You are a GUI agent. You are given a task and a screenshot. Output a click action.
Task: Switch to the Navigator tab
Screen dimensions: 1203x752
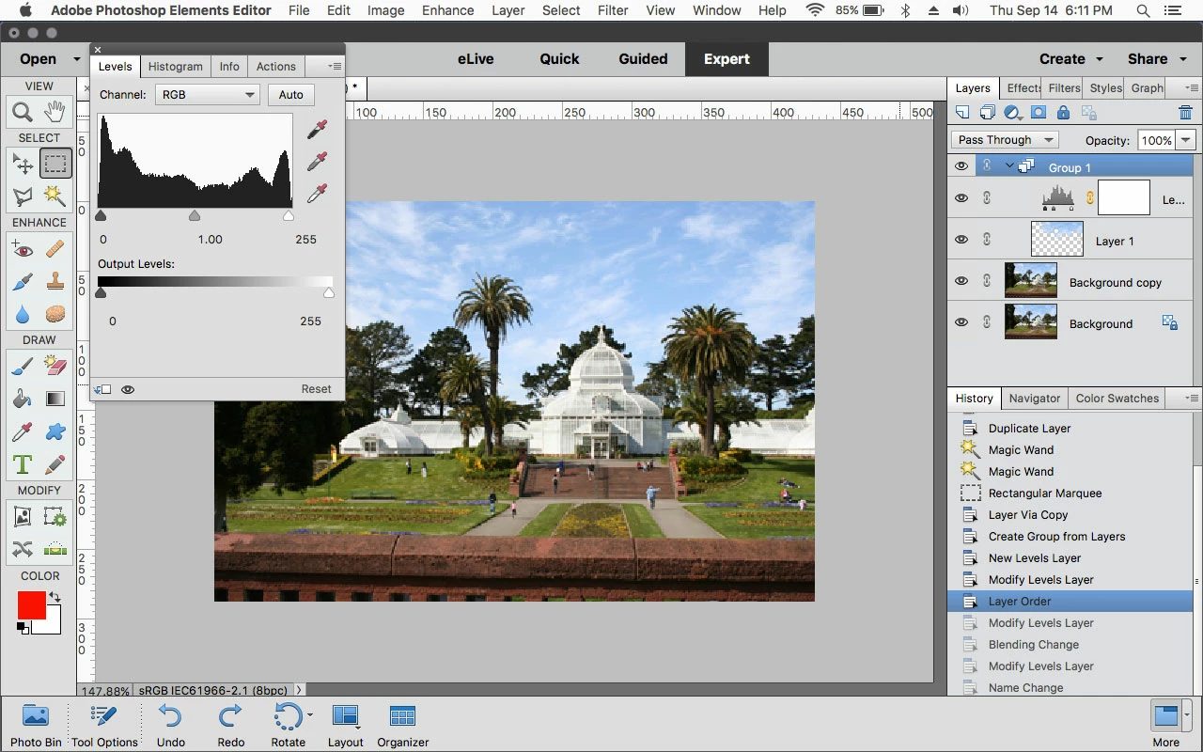1035,398
